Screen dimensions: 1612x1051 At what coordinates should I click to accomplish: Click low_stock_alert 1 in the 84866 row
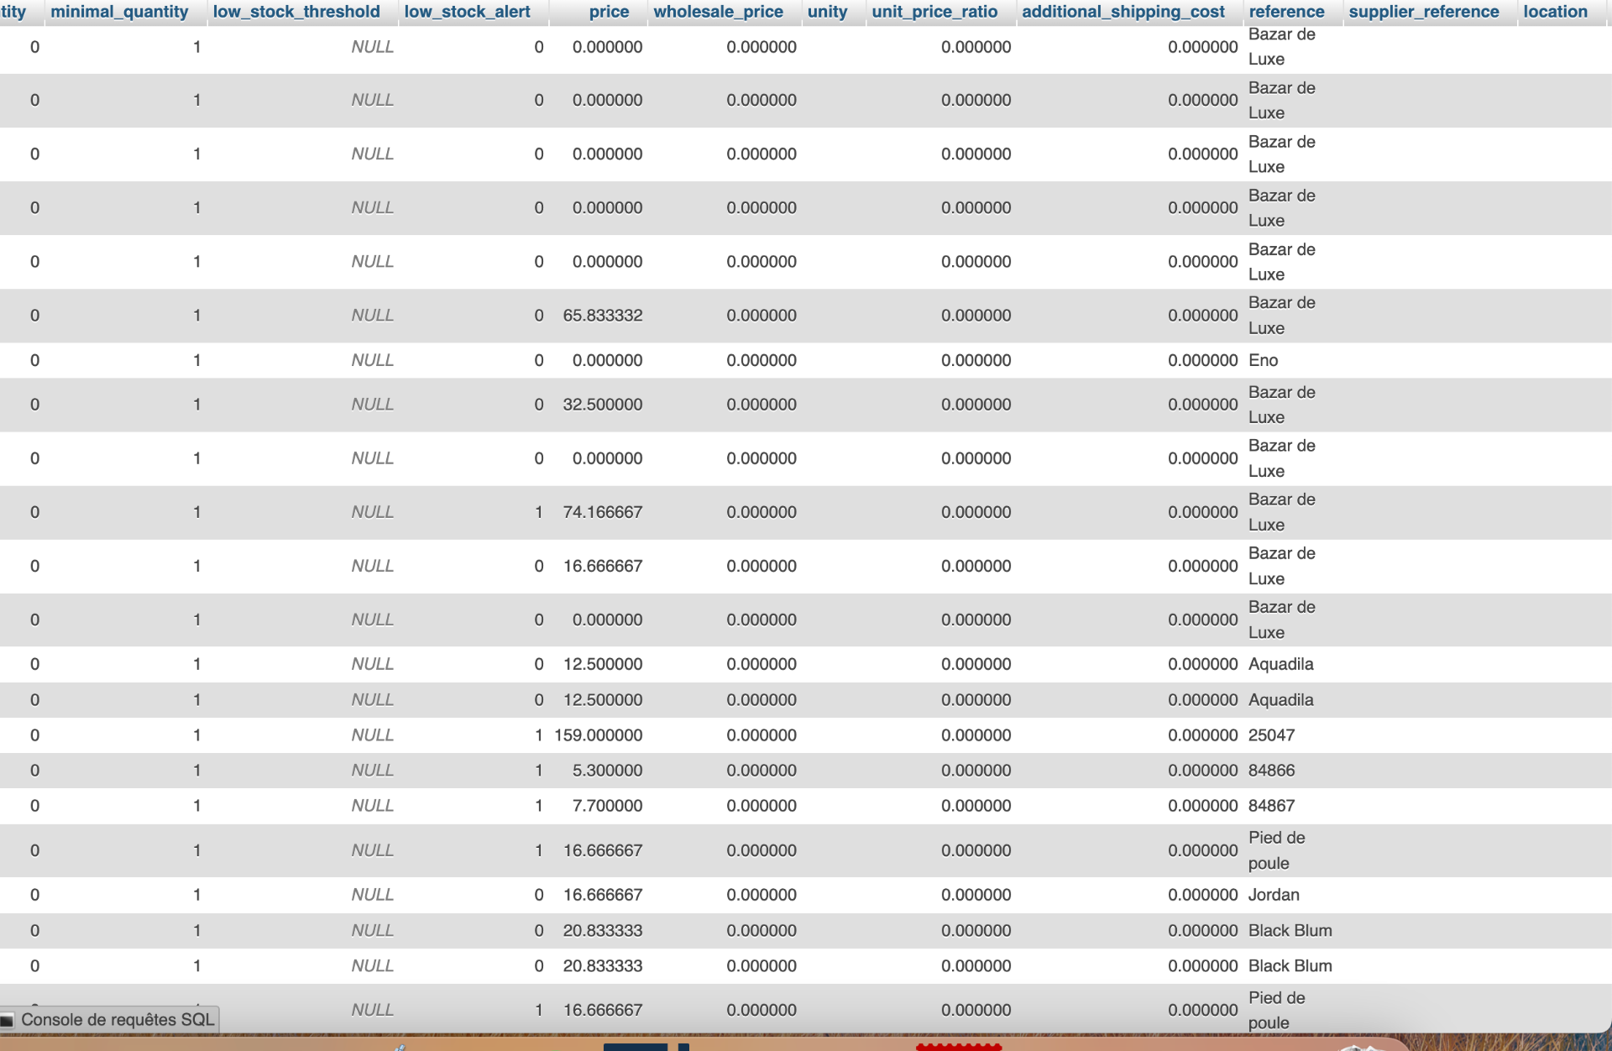(x=539, y=771)
